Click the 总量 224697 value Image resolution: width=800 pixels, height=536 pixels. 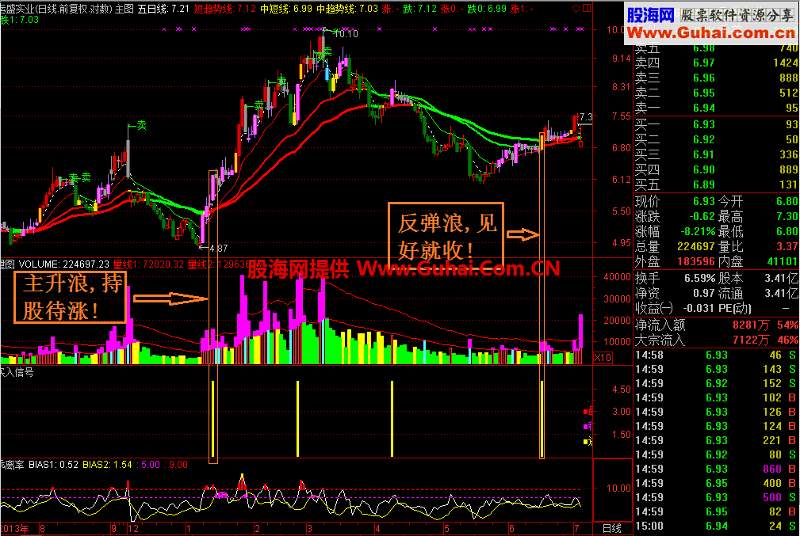[696, 246]
